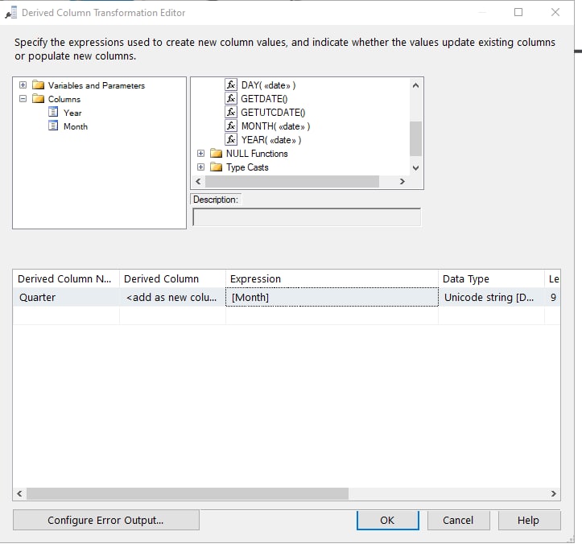Click the GETDATE function fx icon
The image size is (582, 548).
coord(231,99)
